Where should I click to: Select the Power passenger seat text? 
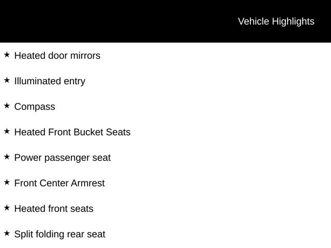(x=63, y=158)
